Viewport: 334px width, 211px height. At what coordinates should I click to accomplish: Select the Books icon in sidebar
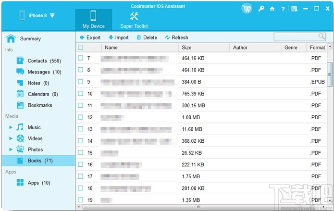tap(20, 161)
